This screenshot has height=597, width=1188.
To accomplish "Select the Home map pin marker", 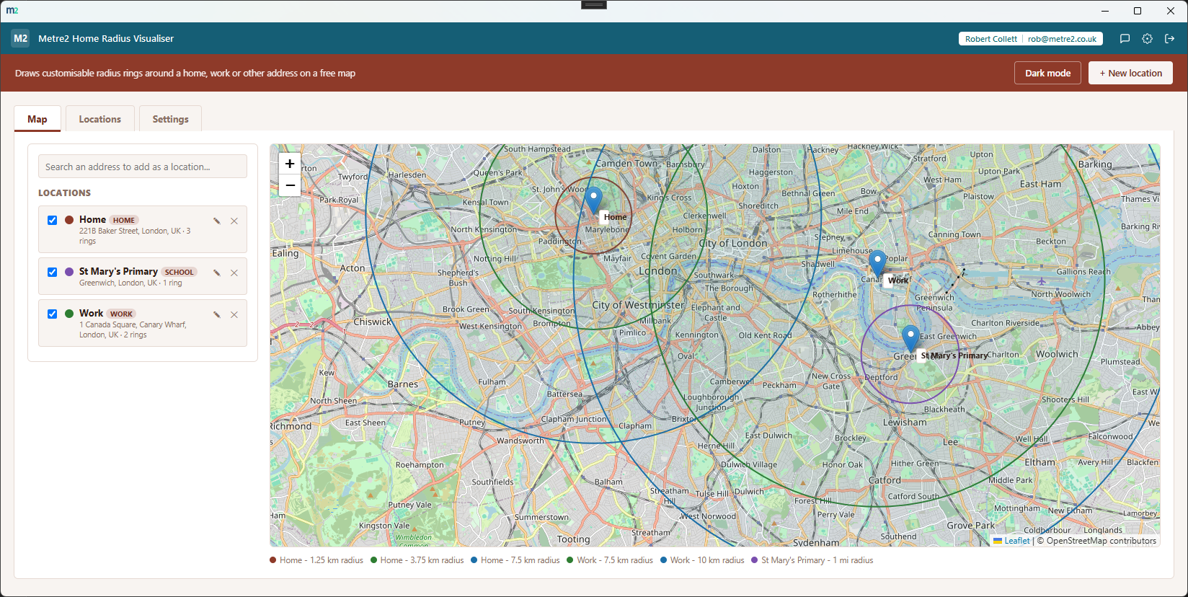I will pyautogui.click(x=593, y=200).
